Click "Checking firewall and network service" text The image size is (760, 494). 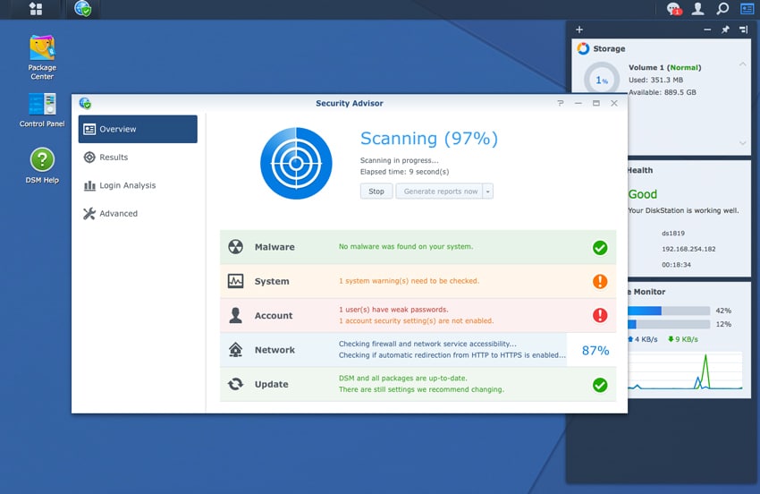point(427,344)
